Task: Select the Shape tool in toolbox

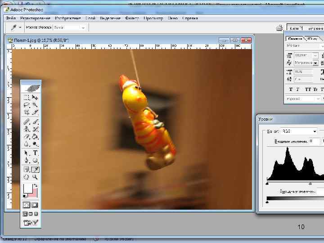Action: click(35, 160)
